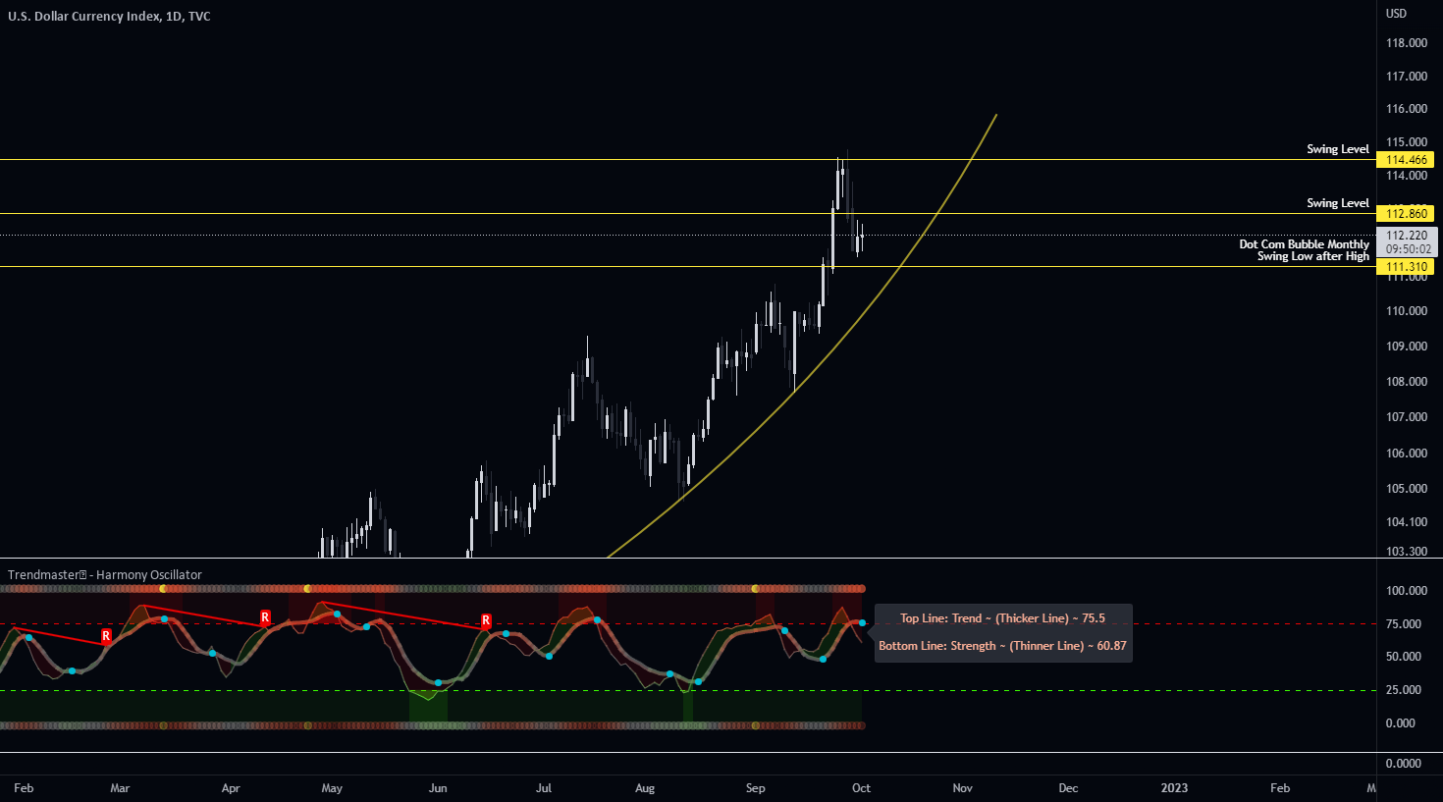
Task: Click the oscillator 25.000 scale label
Action: [x=1404, y=690]
